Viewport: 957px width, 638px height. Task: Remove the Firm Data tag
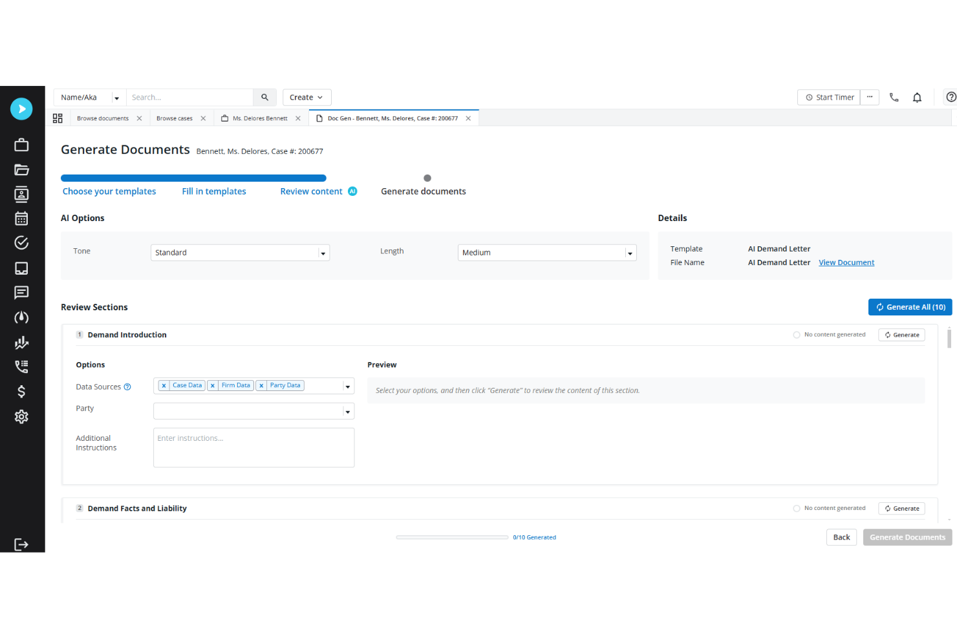click(x=213, y=386)
